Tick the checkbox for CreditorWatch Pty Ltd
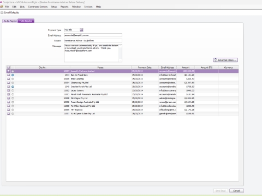 (x=9, y=87)
